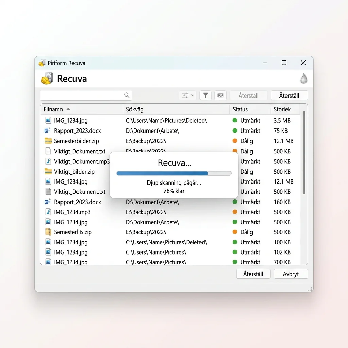
Task: Click the Word icon of the 160 KB Rapport_2023.docx
Action: [x=48, y=202]
